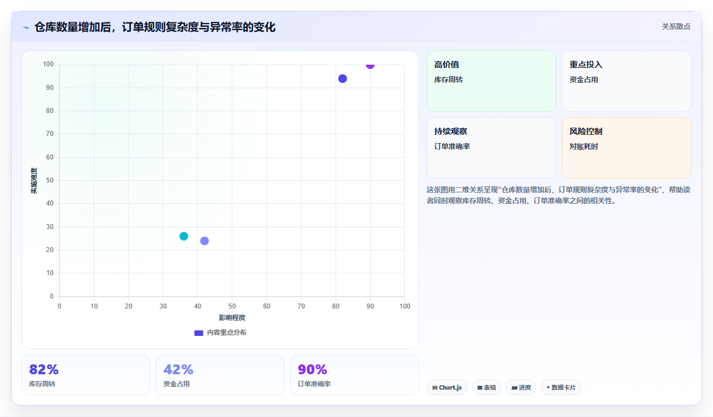Click the 82% 库存周转 stat card
Image resolution: width=713 pixels, height=417 pixels.
point(86,375)
